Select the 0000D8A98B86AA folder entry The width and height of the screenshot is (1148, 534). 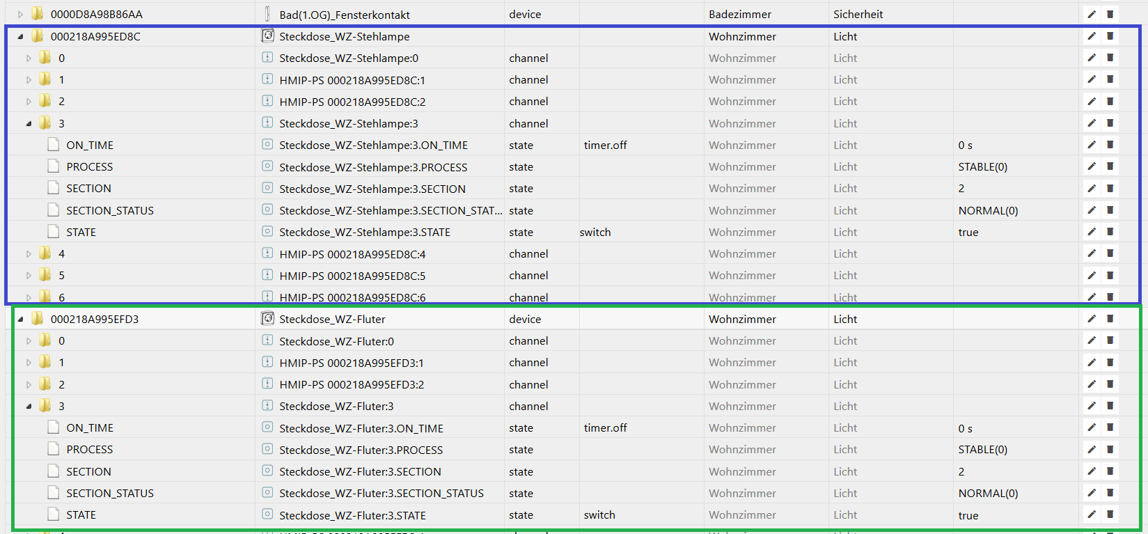(97, 14)
